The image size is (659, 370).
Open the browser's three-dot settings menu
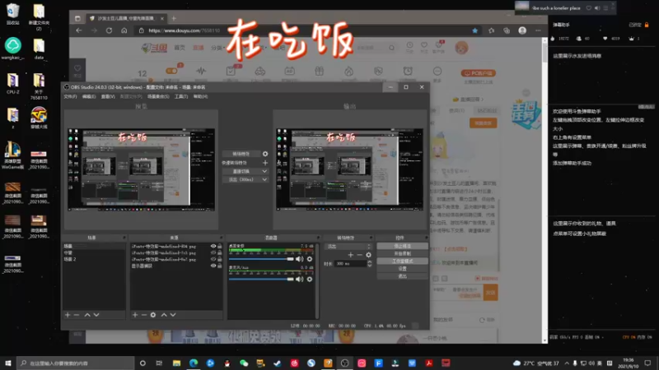point(538,30)
